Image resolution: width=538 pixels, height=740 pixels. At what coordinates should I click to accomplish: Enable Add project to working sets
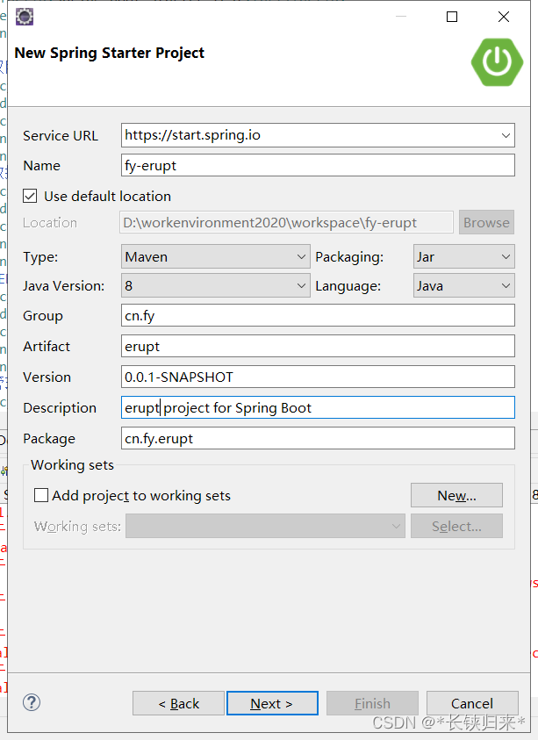(41, 495)
